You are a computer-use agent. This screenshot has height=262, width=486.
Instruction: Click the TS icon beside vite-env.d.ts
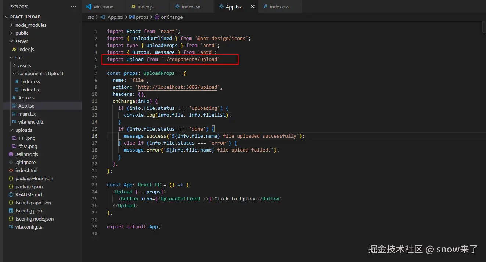pyautogui.click(x=14, y=122)
